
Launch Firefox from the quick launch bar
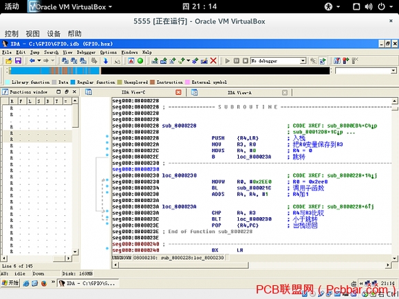44,283
